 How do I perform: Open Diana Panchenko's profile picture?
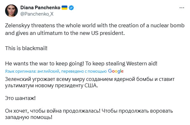tap(11, 11)
